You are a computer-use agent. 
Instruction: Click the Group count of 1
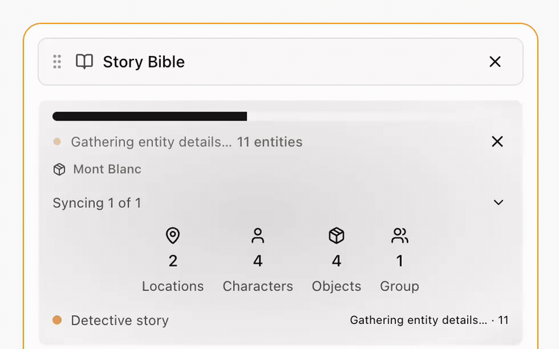coord(399,261)
